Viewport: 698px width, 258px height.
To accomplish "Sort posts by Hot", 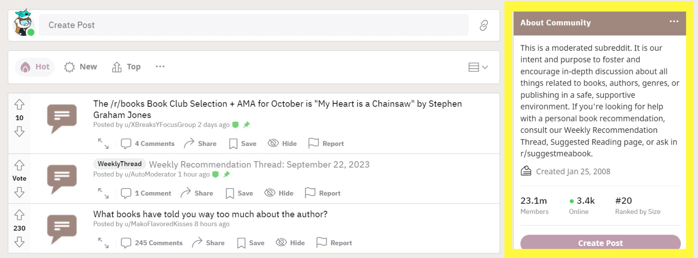I will 35,67.
